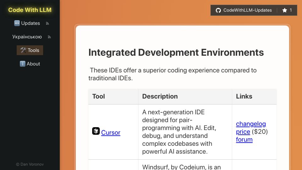
Task: Switch to the Українською section
Action: [27, 37]
